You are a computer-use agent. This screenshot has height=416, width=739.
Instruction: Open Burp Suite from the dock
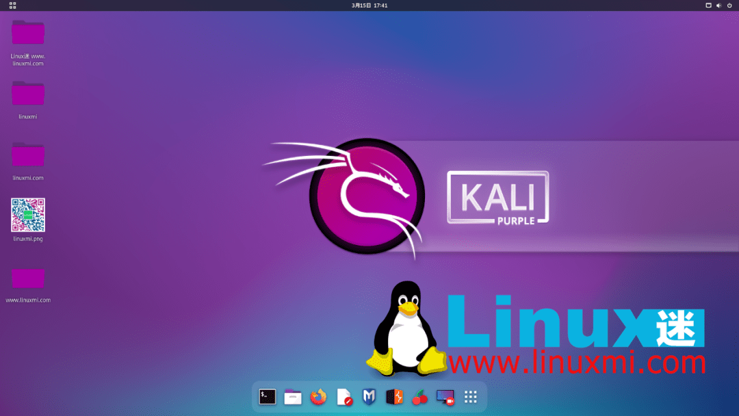(395, 397)
